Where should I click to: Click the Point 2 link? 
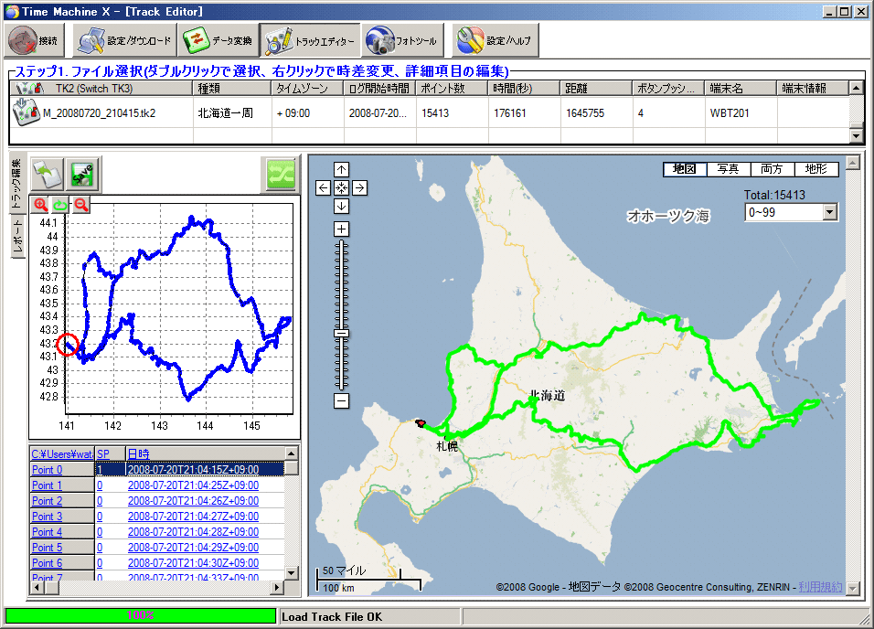(x=48, y=501)
